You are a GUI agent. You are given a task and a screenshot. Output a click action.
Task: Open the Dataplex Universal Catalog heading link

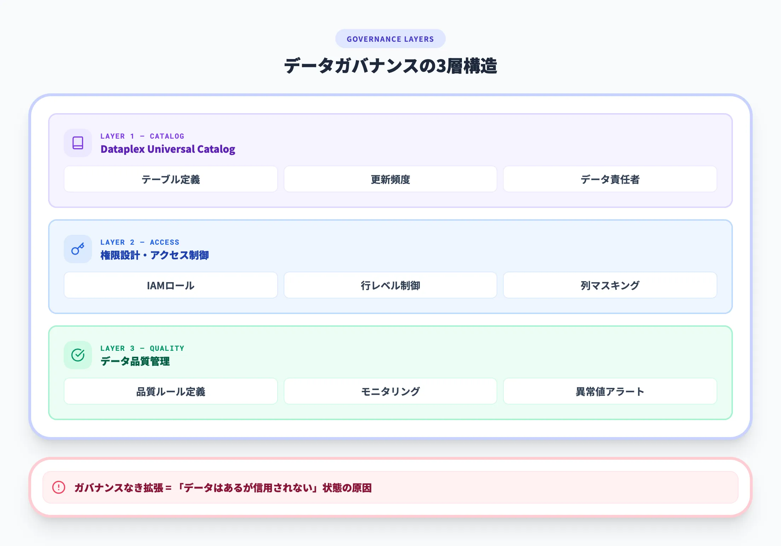[x=168, y=149]
